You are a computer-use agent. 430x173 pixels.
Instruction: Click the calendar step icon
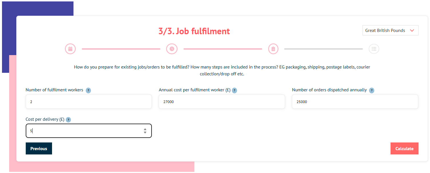coord(70,49)
